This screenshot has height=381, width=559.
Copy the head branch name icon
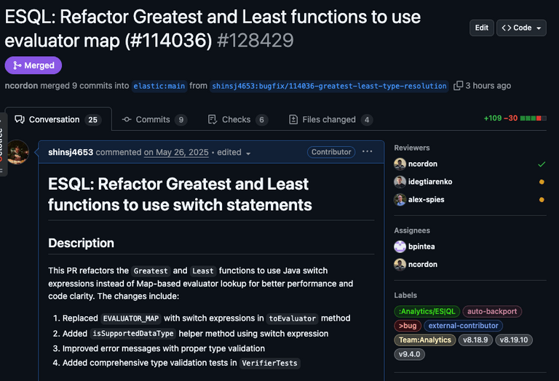[458, 86]
